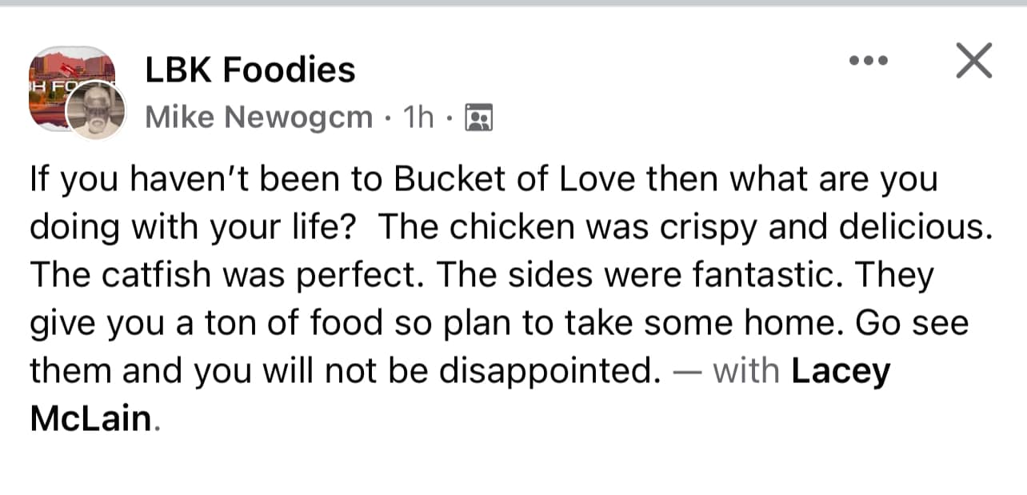Viewport: 1027px width, 495px height.
Task: Click the with label before the tag
Action: point(747,370)
